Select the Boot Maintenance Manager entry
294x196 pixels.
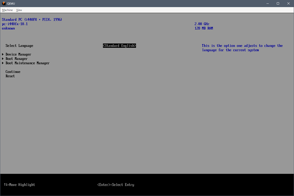(x=27, y=63)
